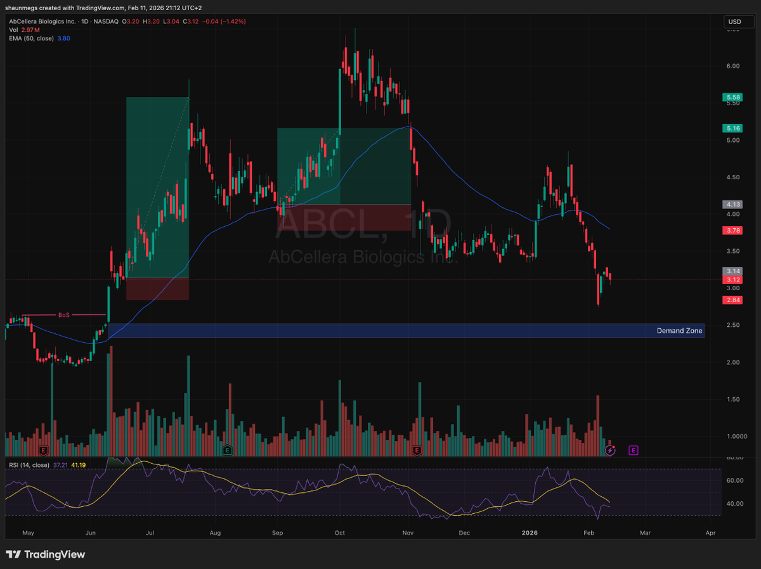The width and height of the screenshot is (761, 569).
Task: Click the red 3.78 price tag
Action: pos(734,231)
